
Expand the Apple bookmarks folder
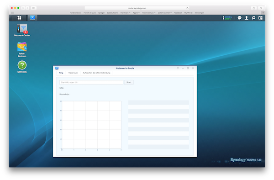(136, 13)
